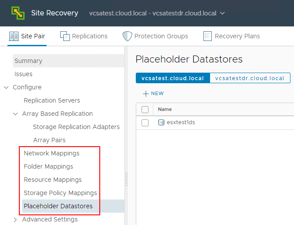The height and width of the screenshot is (225, 294).
Task: Open Network Mappings
Action: (x=51, y=153)
